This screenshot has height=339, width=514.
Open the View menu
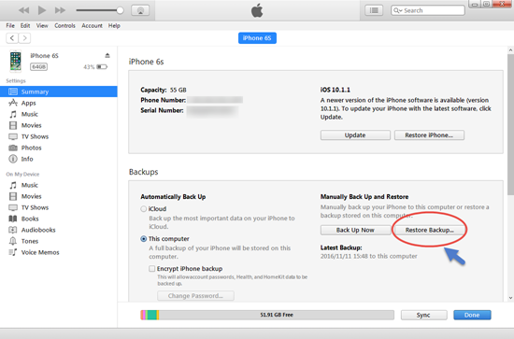click(x=42, y=25)
